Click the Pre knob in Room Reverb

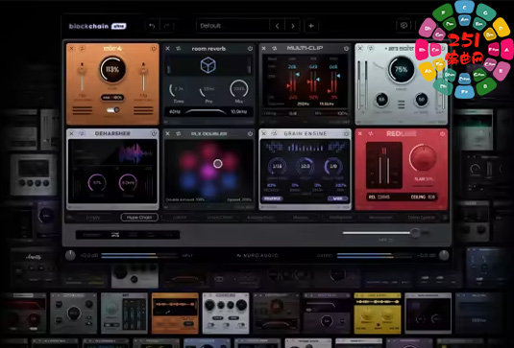[x=208, y=89]
